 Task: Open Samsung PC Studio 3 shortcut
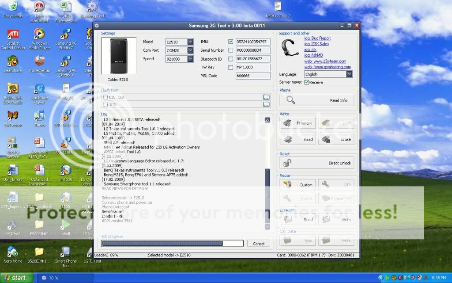pyautogui.click(x=66, y=66)
